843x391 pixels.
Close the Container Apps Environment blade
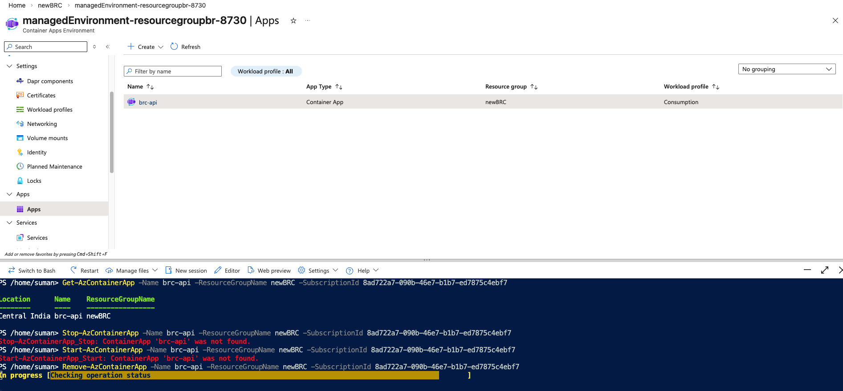(835, 20)
